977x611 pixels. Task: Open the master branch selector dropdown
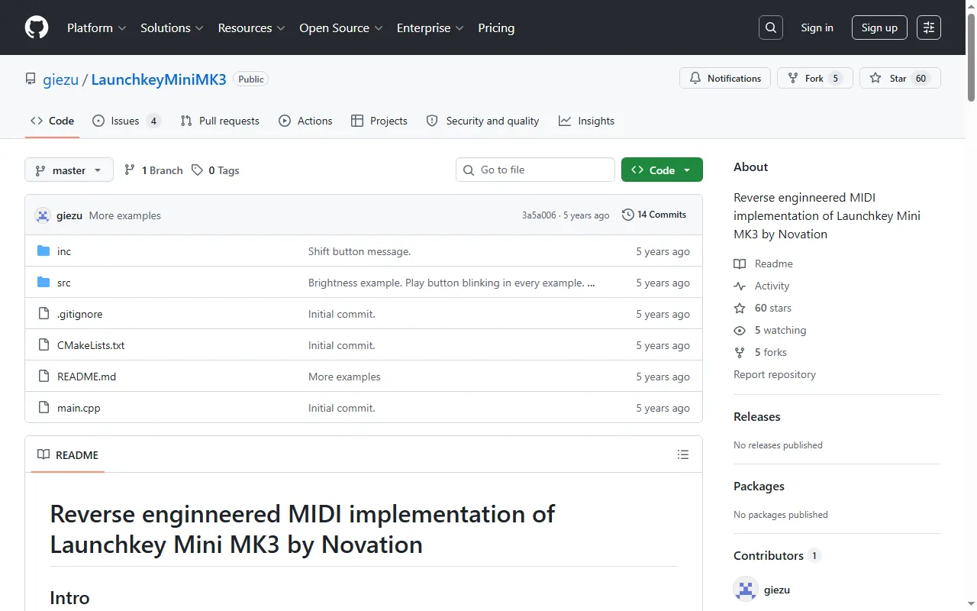[69, 170]
